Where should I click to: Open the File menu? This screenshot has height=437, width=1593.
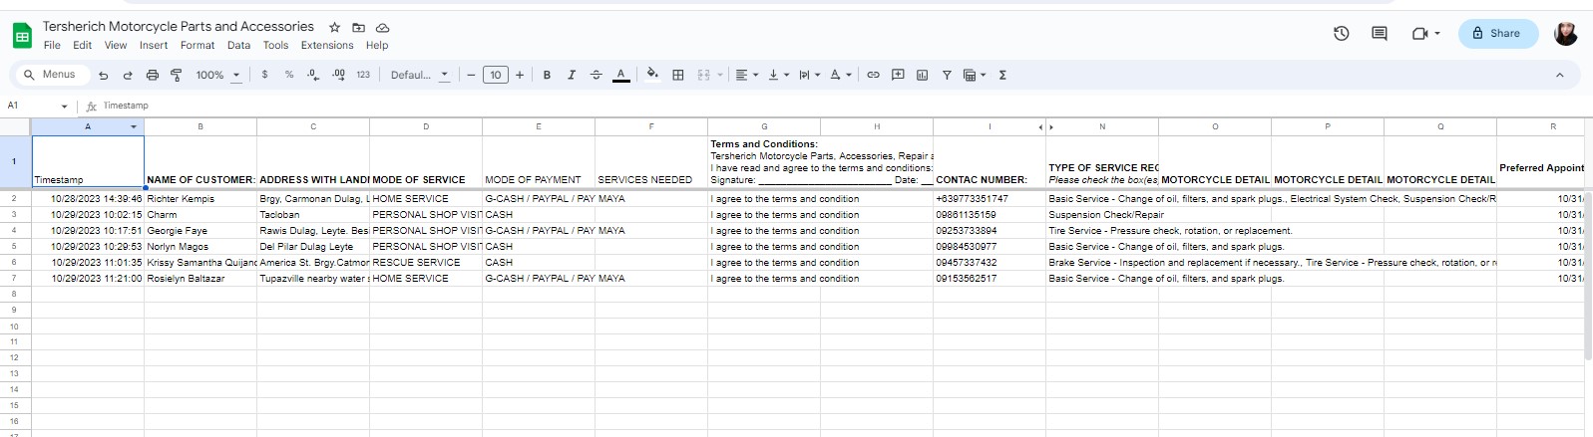click(52, 45)
